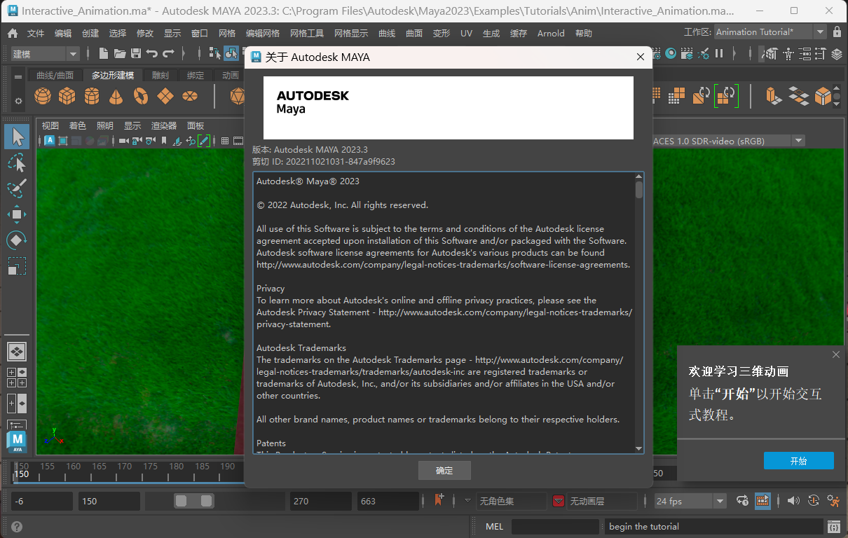Screen dimensions: 848x538
Task: Open the shelf options gear menu
Action: click(18, 102)
